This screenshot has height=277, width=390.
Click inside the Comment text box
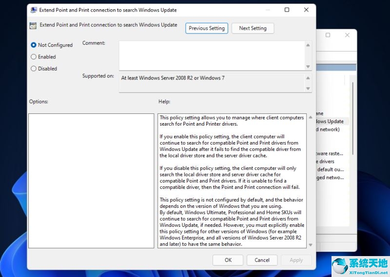tap(212, 55)
